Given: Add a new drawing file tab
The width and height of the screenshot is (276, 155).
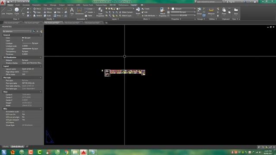Looking at the screenshot, I should pyautogui.click(x=107, y=23).
